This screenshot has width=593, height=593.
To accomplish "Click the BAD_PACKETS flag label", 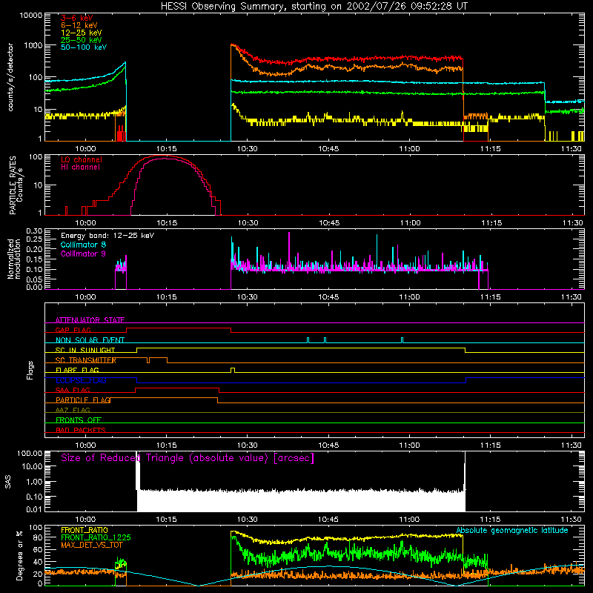I will pos(81,430).
